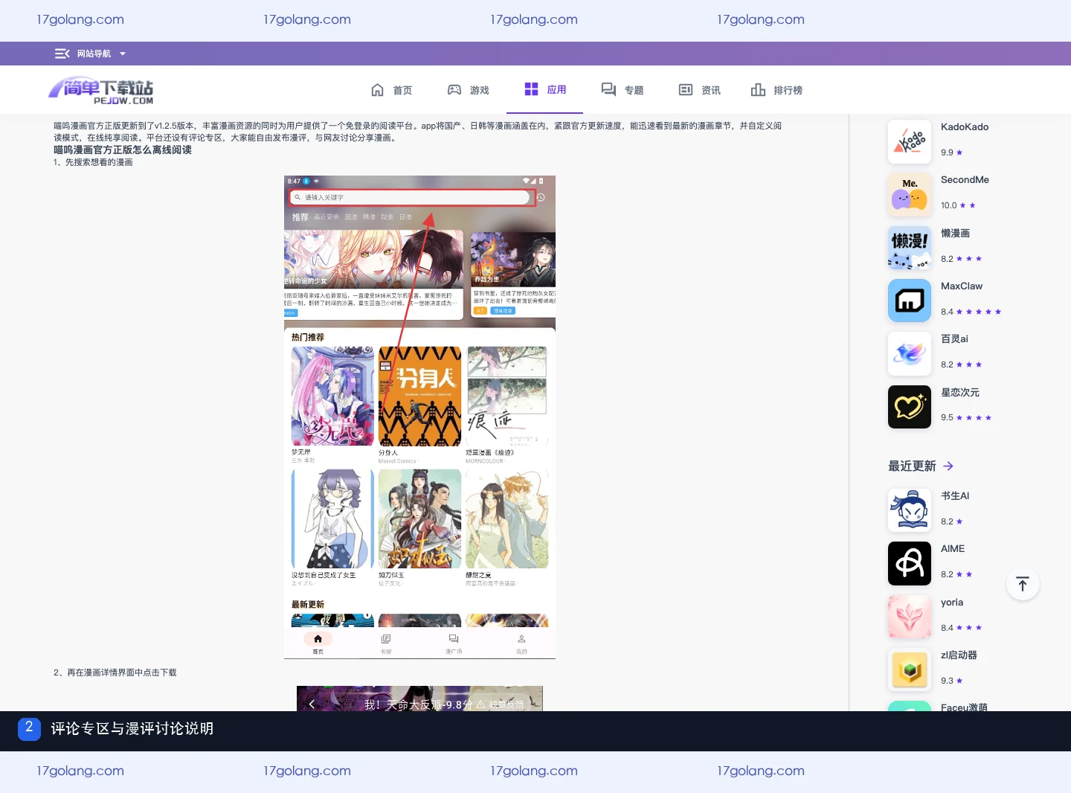Click the home house icon in nav

tap(378, 90)
